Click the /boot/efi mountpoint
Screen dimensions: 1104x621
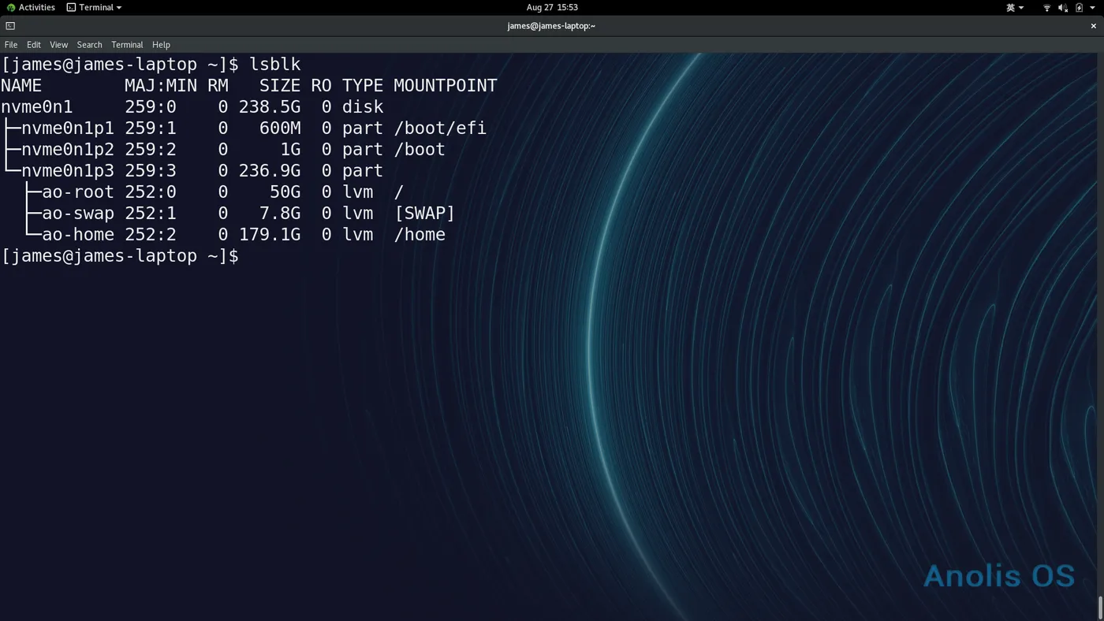point(440,128)
